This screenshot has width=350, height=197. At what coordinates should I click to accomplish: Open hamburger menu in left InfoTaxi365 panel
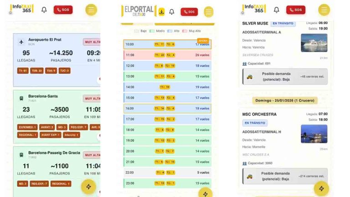tap(91, 10)
